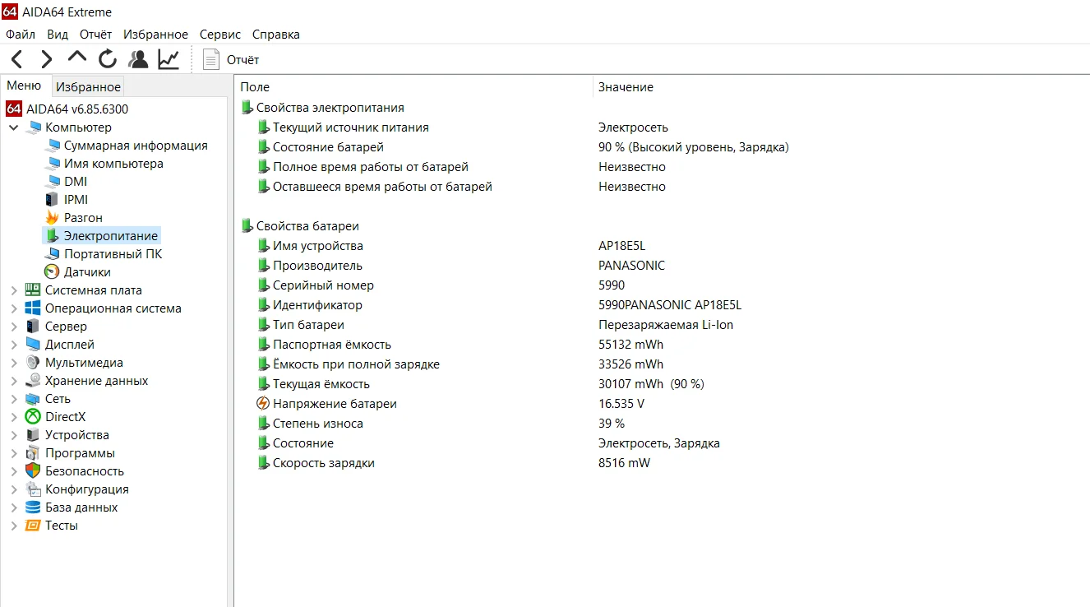1090x607 pixels.
Task: Expand the Операционная система node
Action: coord(14,308)
